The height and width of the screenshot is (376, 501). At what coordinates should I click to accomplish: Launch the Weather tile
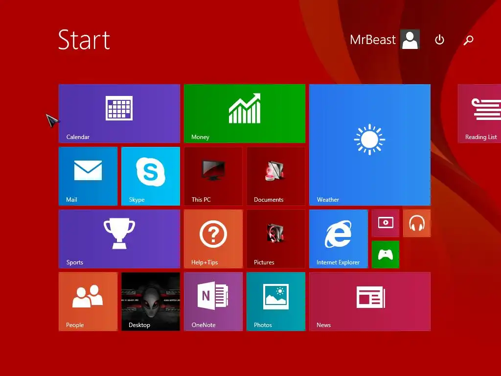coord(370,145)
